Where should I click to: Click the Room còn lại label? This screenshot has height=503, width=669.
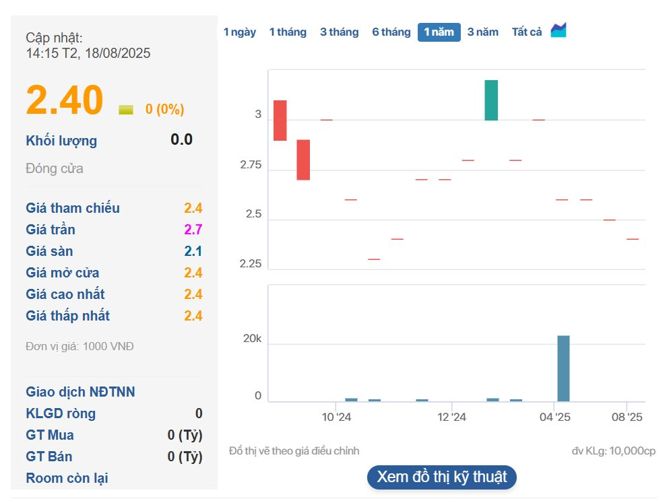coord(67,478)
